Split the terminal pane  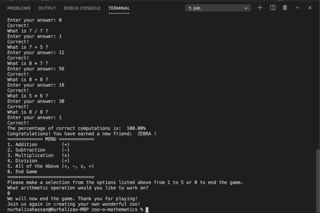pyautogui.click(x=273, y=8)
